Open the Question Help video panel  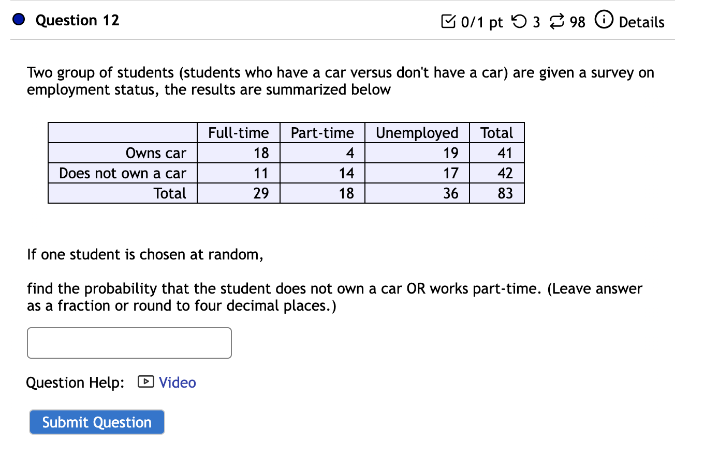(x=178, y=382)
